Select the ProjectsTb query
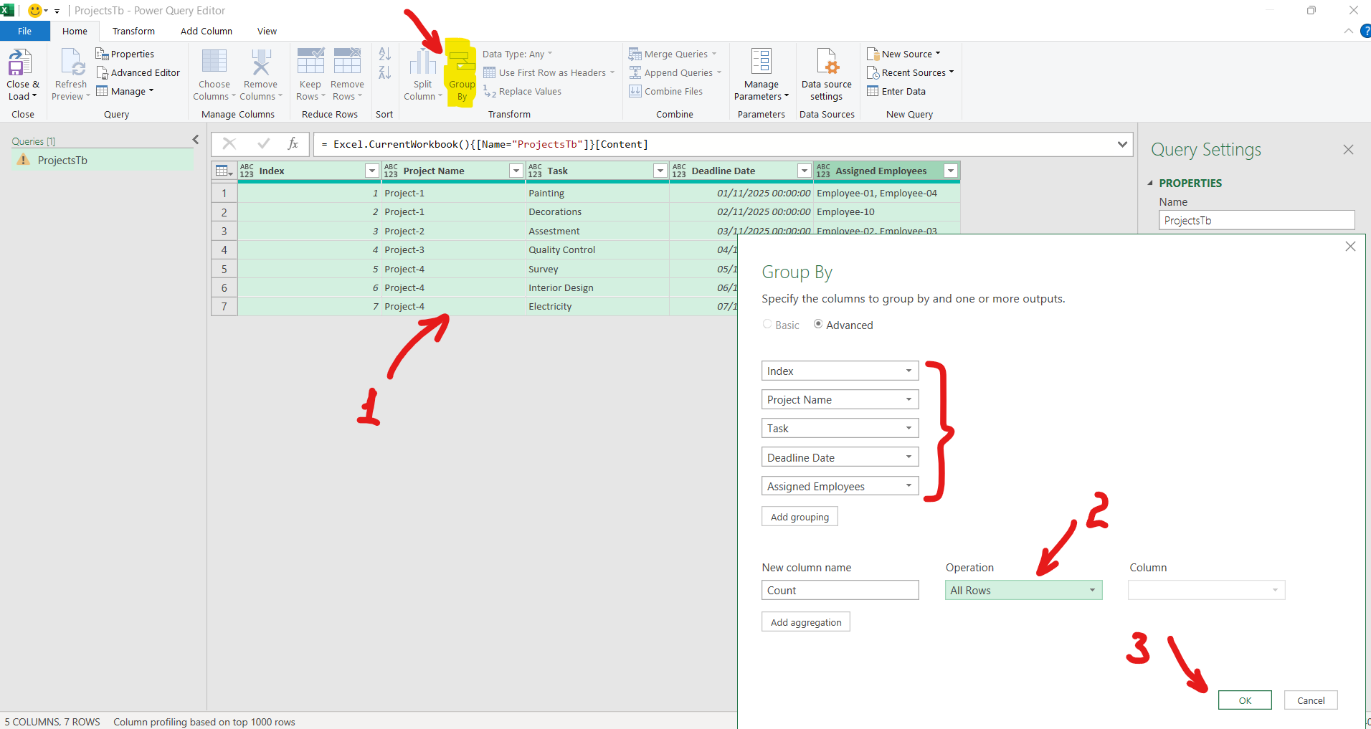 point(103,160)
